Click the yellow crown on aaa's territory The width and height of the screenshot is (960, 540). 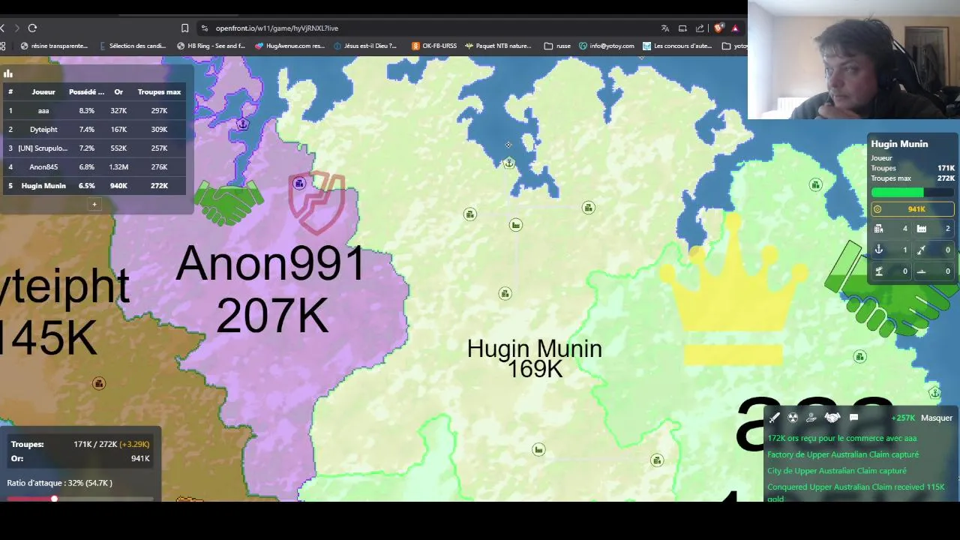pos(733,289)
